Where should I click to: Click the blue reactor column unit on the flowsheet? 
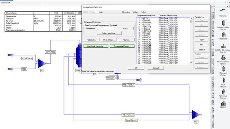(79, 56)
